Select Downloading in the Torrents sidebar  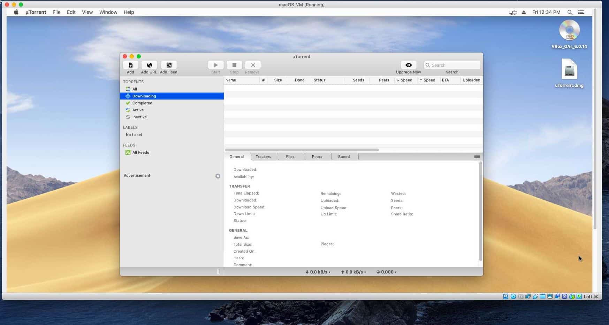point(172,96)
